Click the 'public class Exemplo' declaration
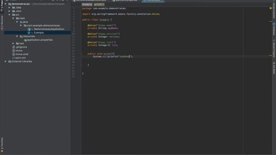Viewport: 276px width, 155px height. click(x=97, y=20)
